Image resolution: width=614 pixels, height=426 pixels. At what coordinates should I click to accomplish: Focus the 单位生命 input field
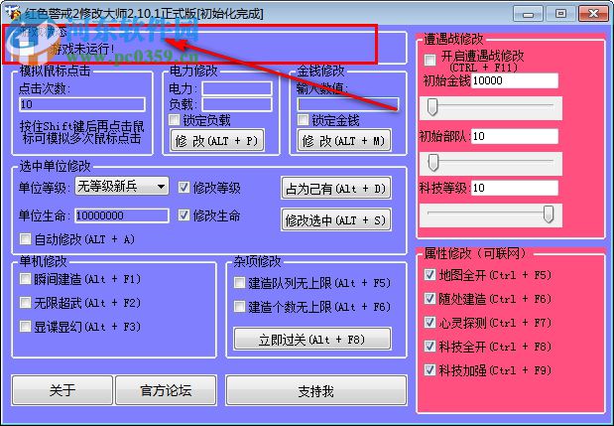pos(122,215)
